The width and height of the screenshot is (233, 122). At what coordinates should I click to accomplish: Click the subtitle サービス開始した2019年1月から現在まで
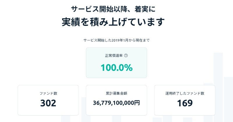click(x=116, y=40)
